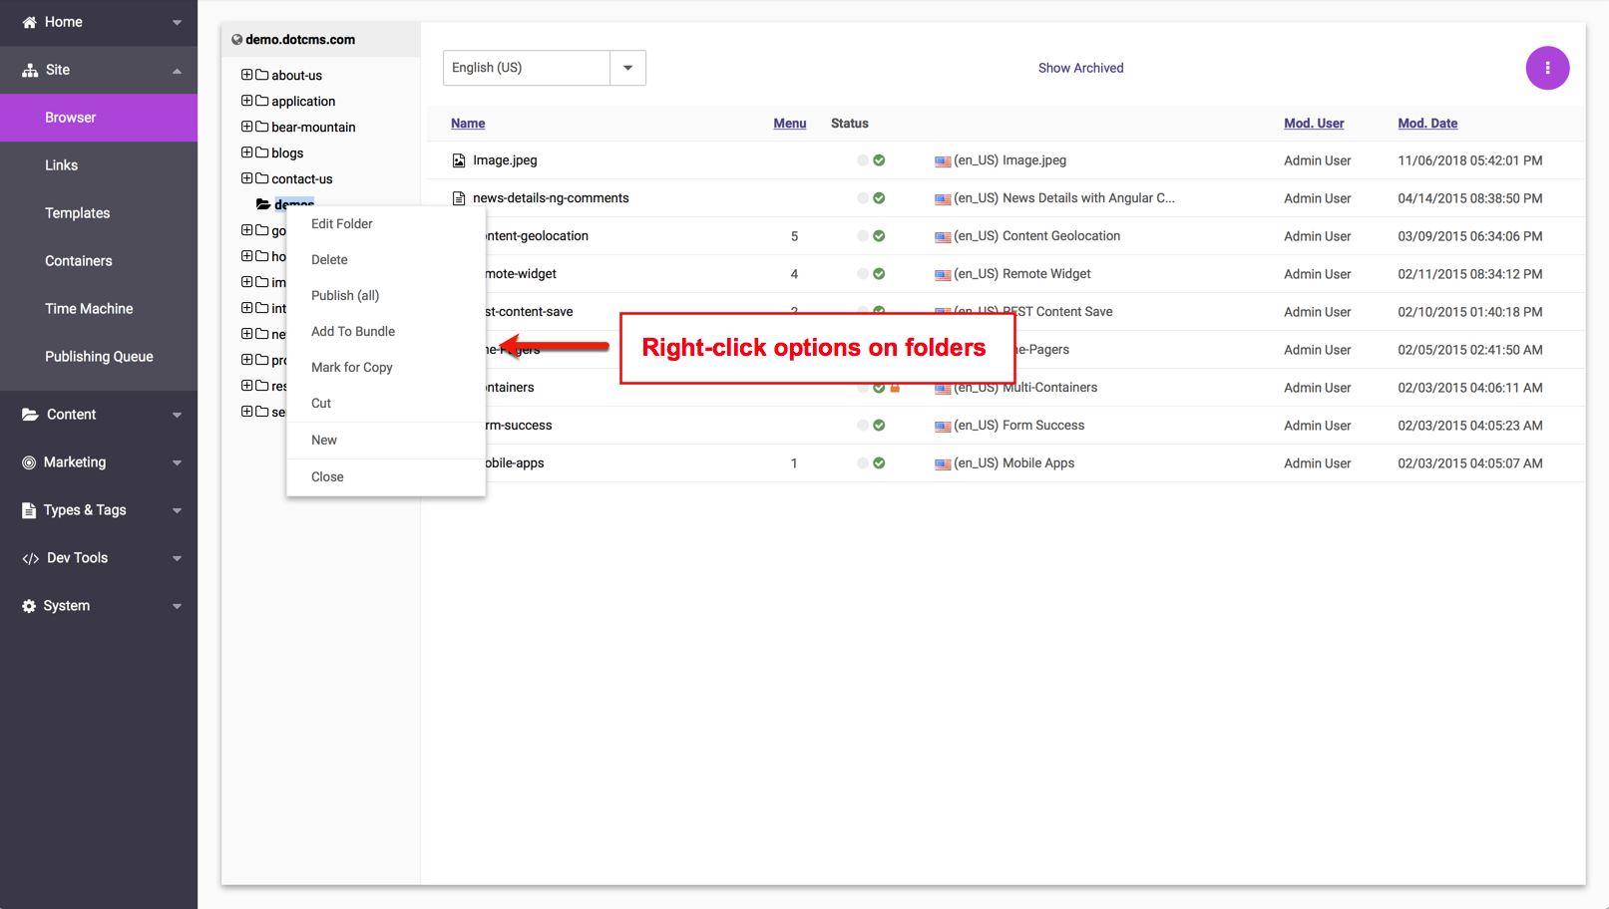The image size is (1609, 909).
Task: Sort by Mod. Date column header
Action: pos(1426,124)
